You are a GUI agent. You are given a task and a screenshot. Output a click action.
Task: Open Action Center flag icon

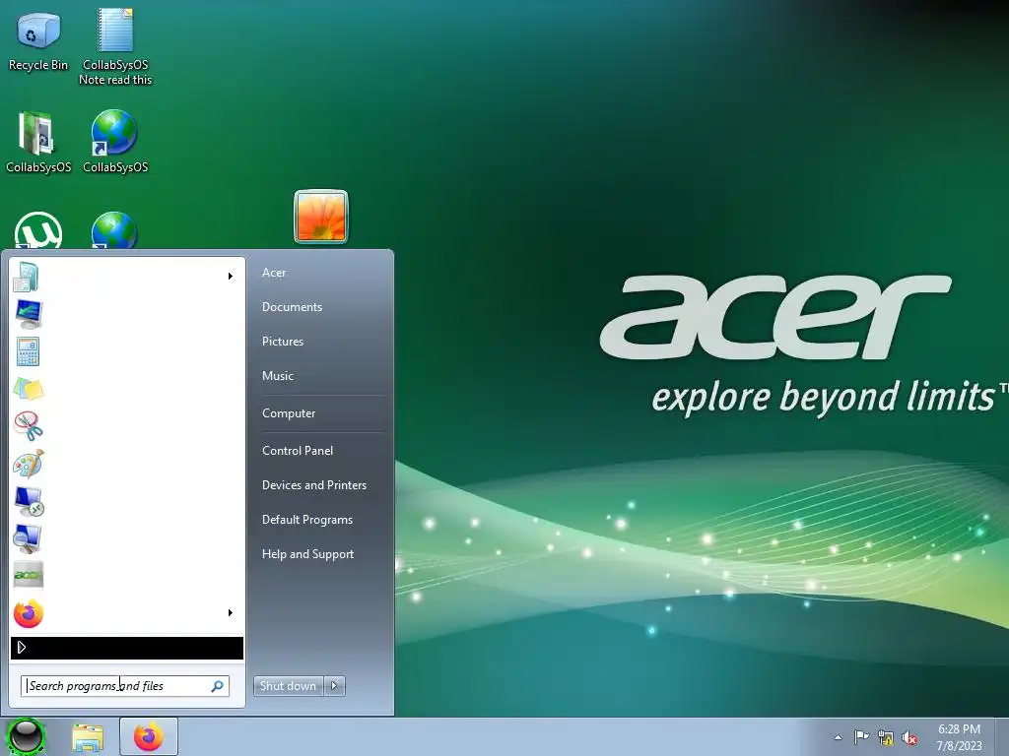tap(861, 737)
